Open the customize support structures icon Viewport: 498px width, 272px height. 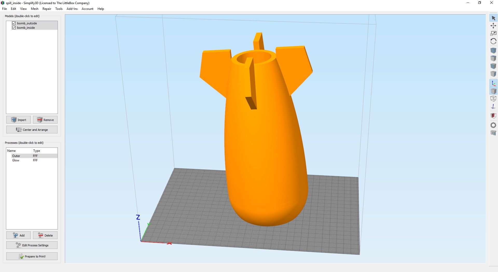pos(493,133)
